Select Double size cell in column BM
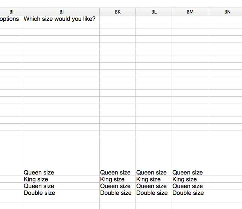 (188, 193)
